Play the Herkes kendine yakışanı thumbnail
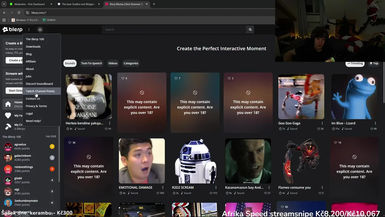Screen dimensions: 385x217 89,97
